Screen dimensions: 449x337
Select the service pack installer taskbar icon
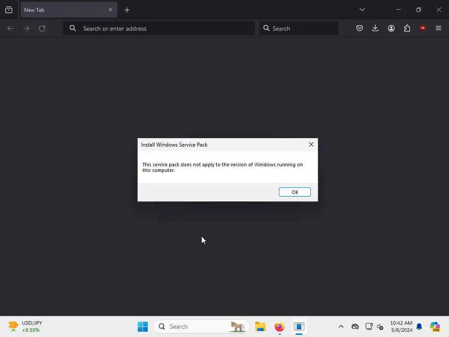[x=299, y=326]
